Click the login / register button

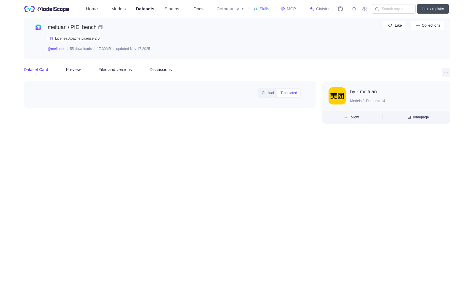pos(433,9)
